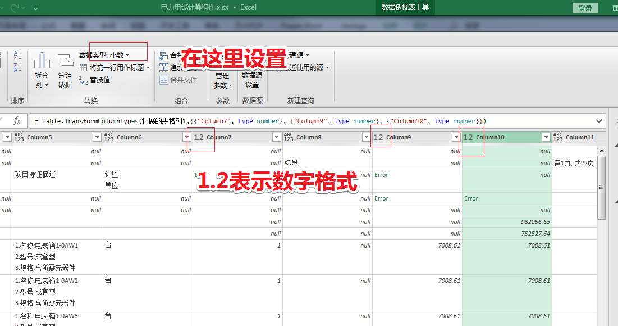
Task: Open 数据源设置
Action: click(x=252, y=80)
